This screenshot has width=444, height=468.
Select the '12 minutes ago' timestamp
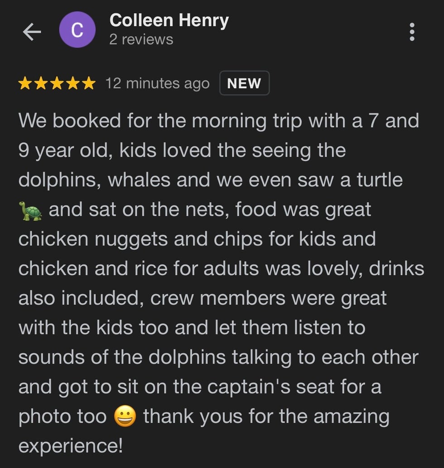coord(158,83)
